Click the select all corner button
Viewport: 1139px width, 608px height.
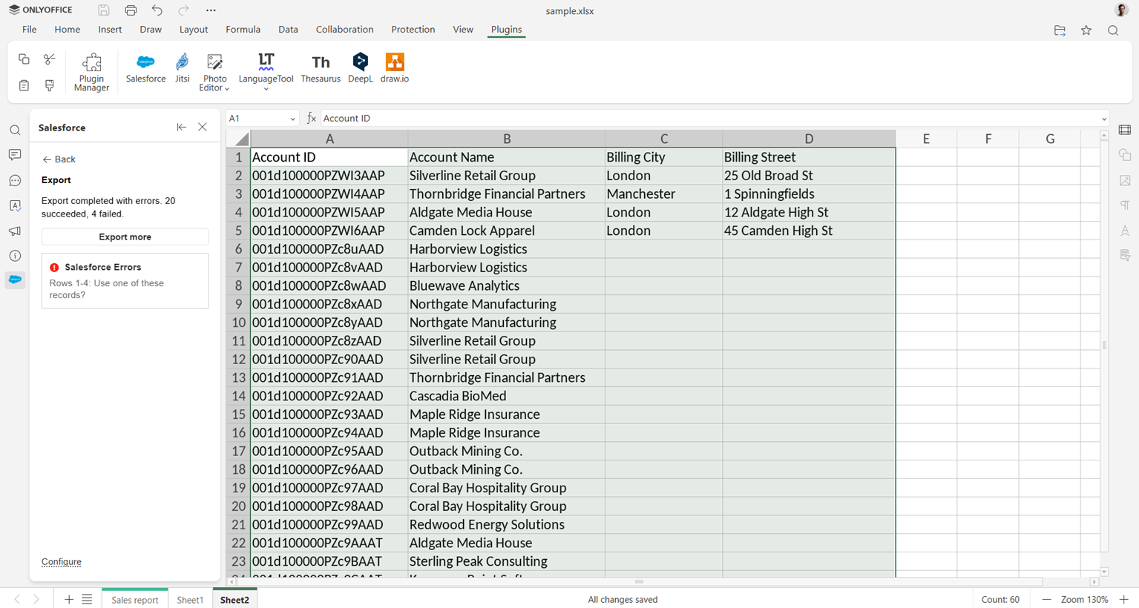click(x=239, y=139)
